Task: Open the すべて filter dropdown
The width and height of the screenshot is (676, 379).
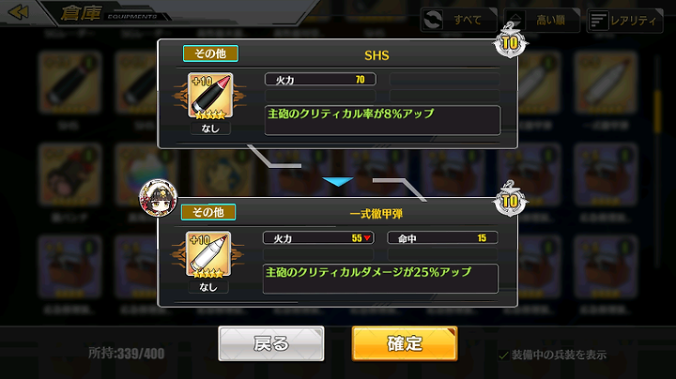Action: pyautogui.click(x=459, y=20)
